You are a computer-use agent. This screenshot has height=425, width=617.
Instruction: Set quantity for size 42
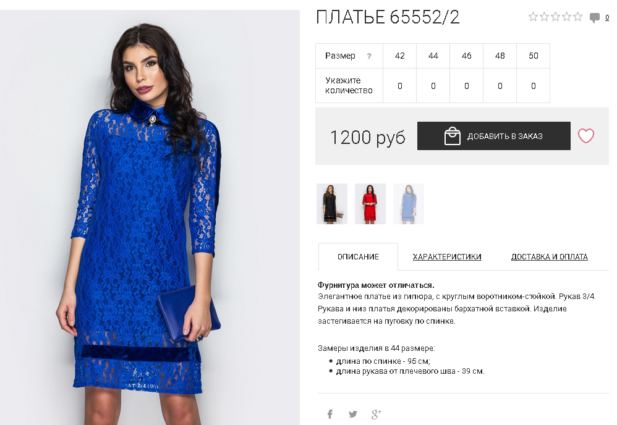(400, 86)
